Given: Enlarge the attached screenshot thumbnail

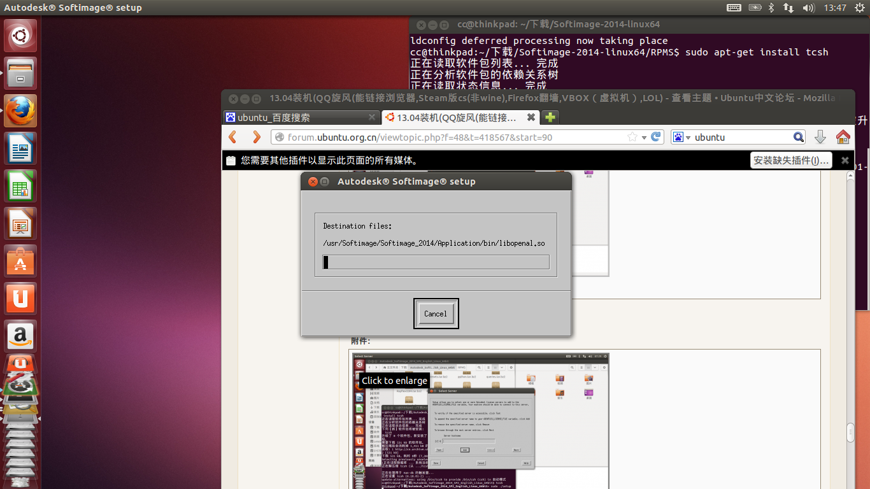Looking at the screenshot, I should click(481, 421).
